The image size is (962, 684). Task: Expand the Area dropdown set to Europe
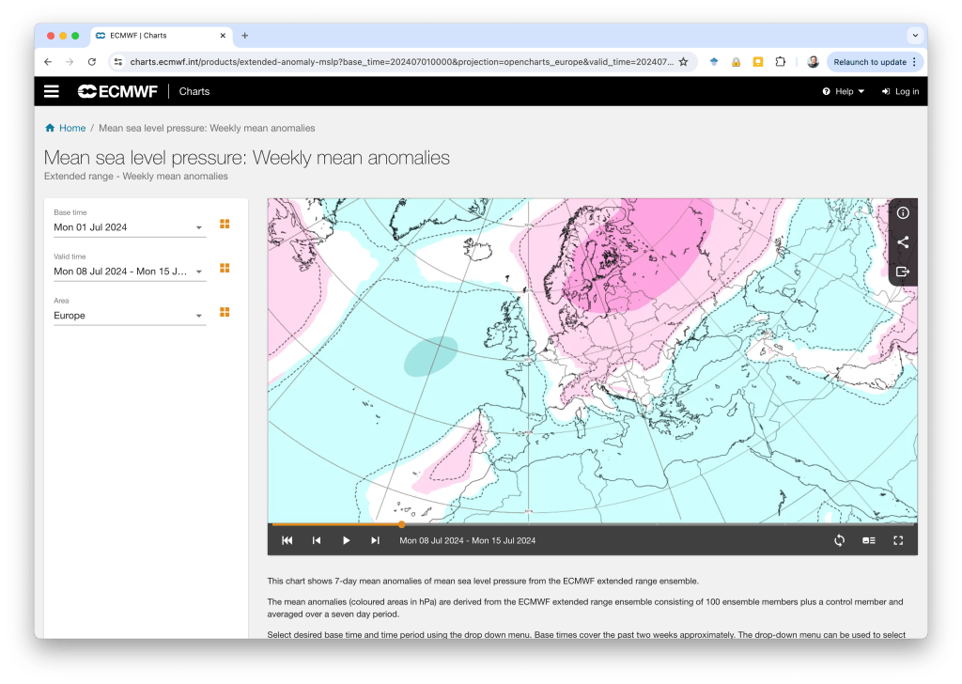[130, 316]
